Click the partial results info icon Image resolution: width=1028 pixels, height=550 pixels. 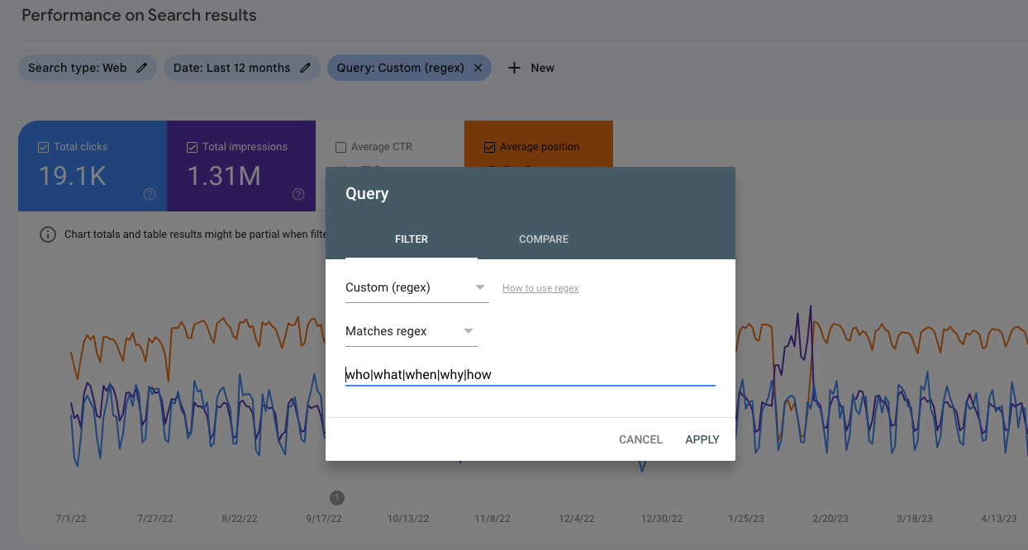(x=48, y=235)
